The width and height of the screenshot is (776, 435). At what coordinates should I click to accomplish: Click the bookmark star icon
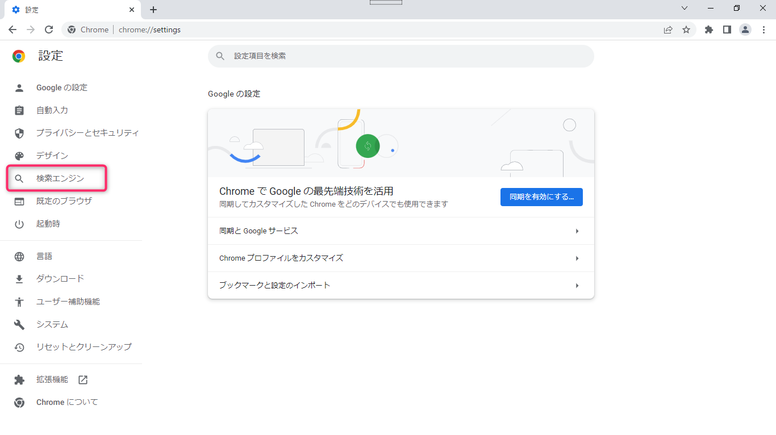[x=686, y=30]
